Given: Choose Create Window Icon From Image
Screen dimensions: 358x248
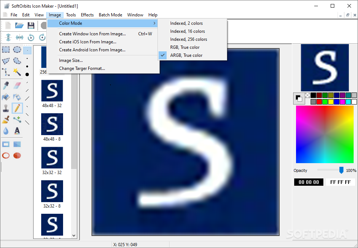Looking at the screenshot, I should click(102, 34).
